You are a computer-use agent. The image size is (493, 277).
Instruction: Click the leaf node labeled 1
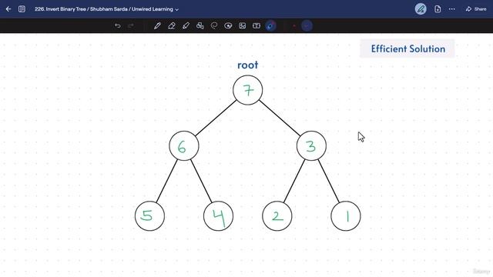pos(346,216)
